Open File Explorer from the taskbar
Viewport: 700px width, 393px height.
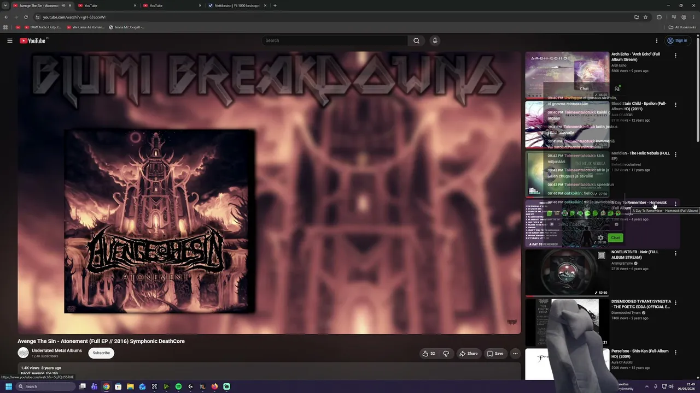[x=130, y=386]
